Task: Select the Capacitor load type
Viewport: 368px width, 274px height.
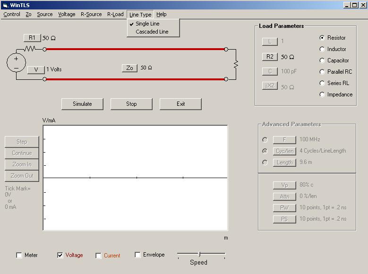Action: click(322, 60)
